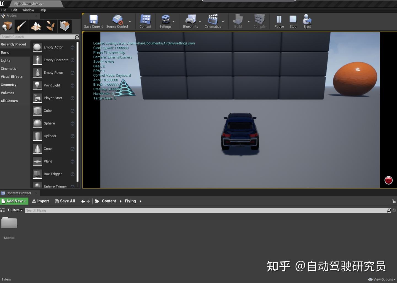Image resolution: width=397 pixels, height=283 pixels.
Task: Open the Content toolbar button
Action: [145, 21]
